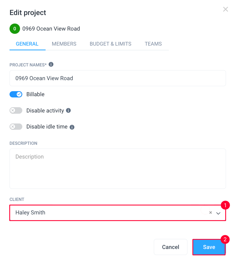The image size is (236, 265).
Task: Click the Description text area
Action: [118, 169]
